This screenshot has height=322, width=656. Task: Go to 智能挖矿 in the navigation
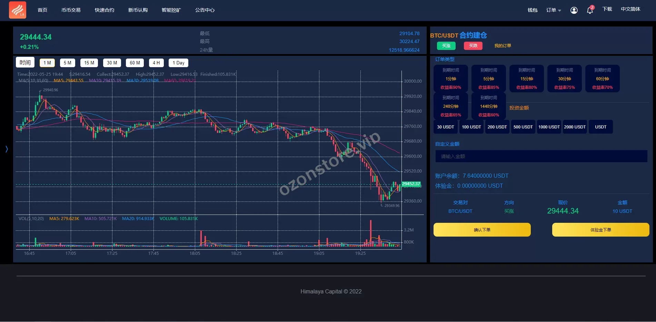pos(171,10)
